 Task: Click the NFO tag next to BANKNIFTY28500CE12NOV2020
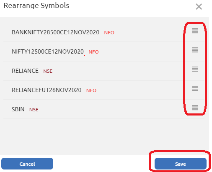109,33
